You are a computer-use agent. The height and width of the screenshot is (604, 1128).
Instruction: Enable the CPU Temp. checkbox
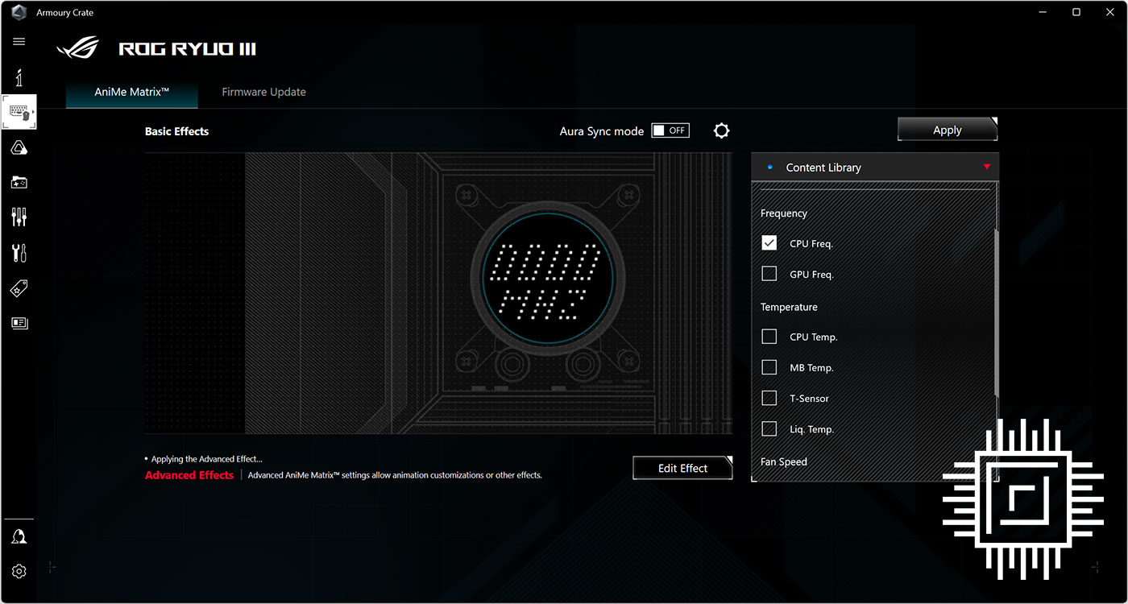[x=769, y=337]
